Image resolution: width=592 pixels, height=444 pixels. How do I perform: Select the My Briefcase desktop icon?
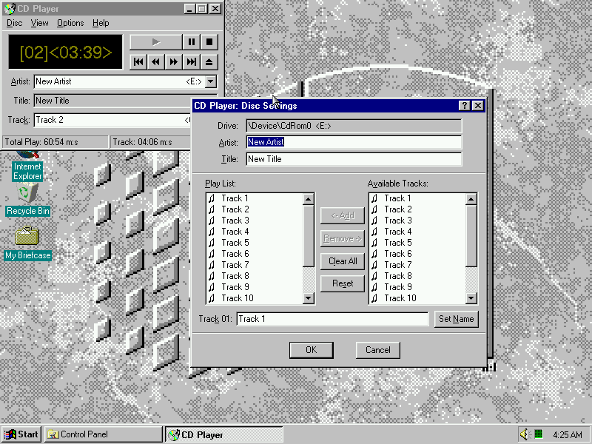point(27,237)
